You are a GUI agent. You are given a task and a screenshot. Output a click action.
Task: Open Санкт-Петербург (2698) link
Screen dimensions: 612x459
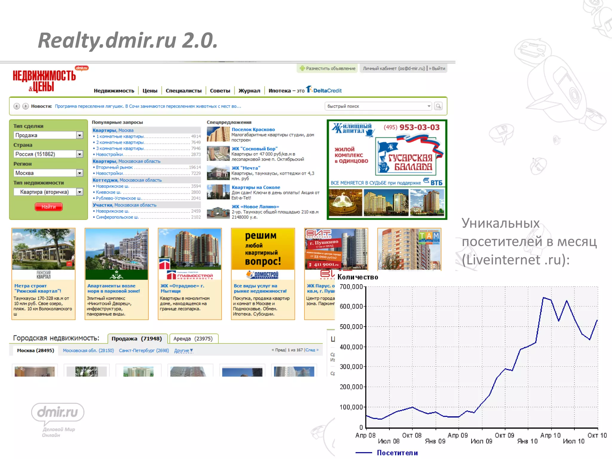[x=144, y=351]
